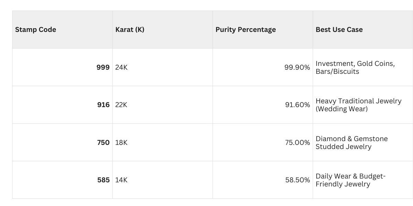Select the Heavy Traditional Jewelry cell

[358, 105]
